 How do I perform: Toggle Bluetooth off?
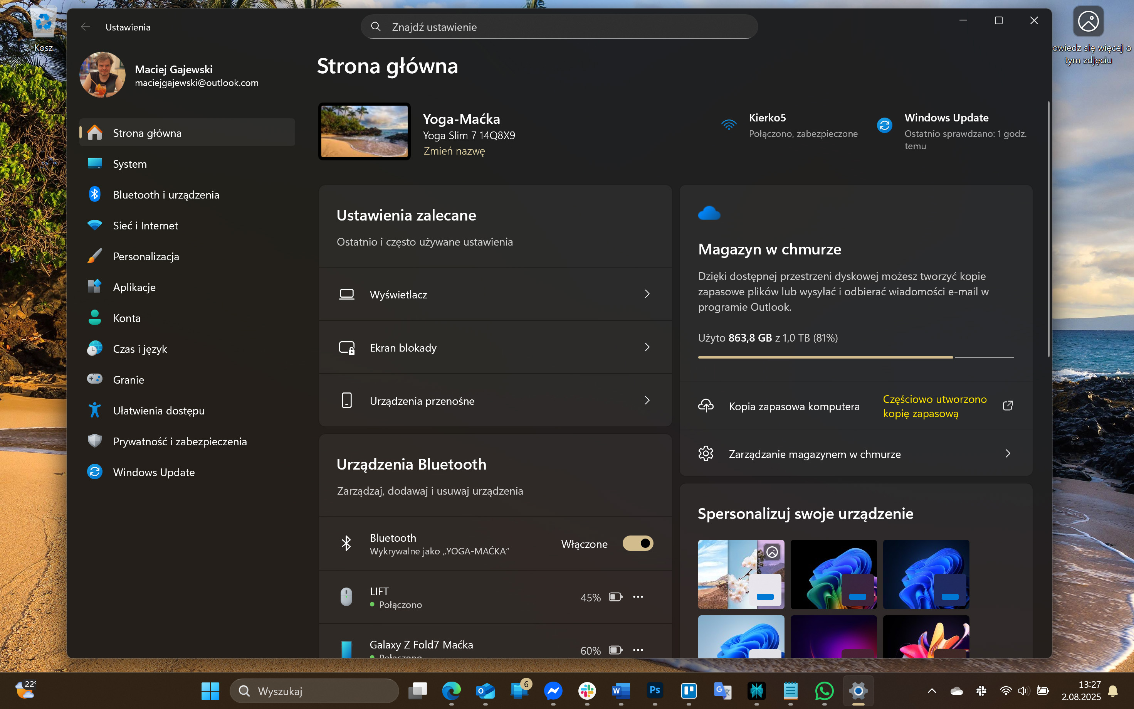click(638, 544)
